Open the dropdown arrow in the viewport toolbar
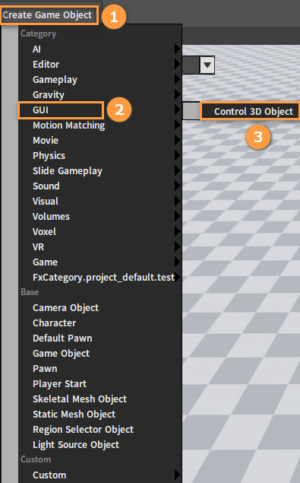The image size is (300, 483). coord(207,65)
